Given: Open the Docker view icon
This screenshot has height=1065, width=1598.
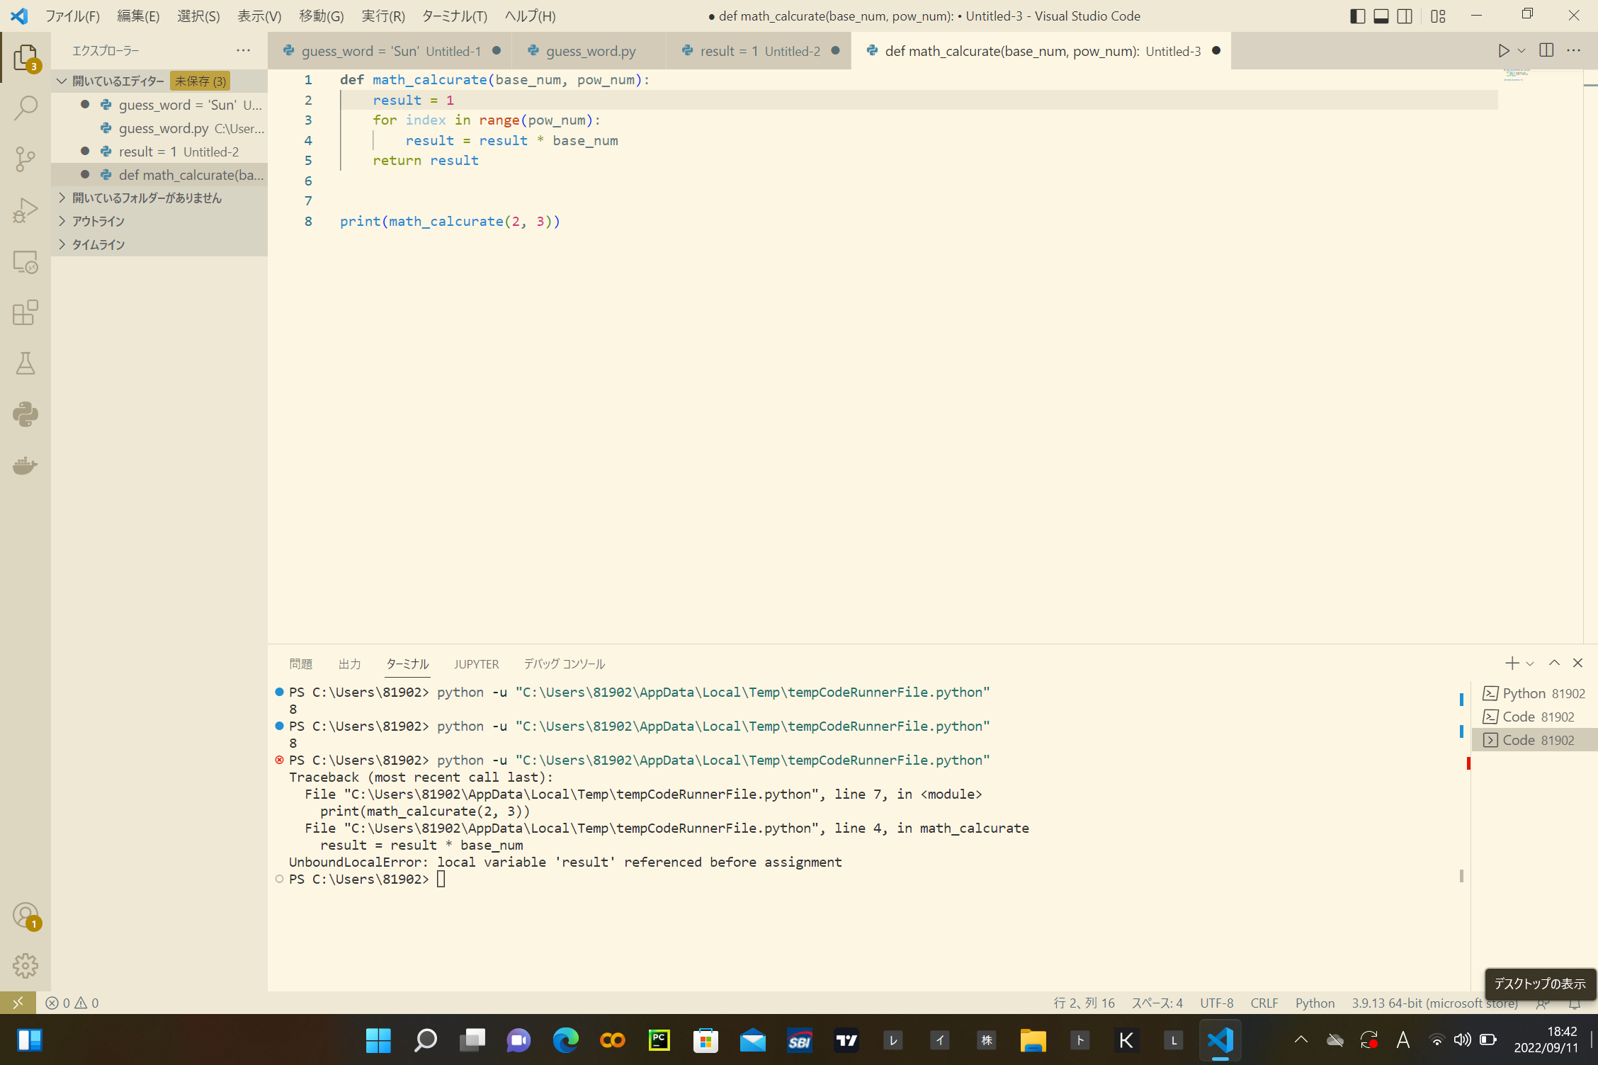Looking at the screenshot, I should point(25,465).
